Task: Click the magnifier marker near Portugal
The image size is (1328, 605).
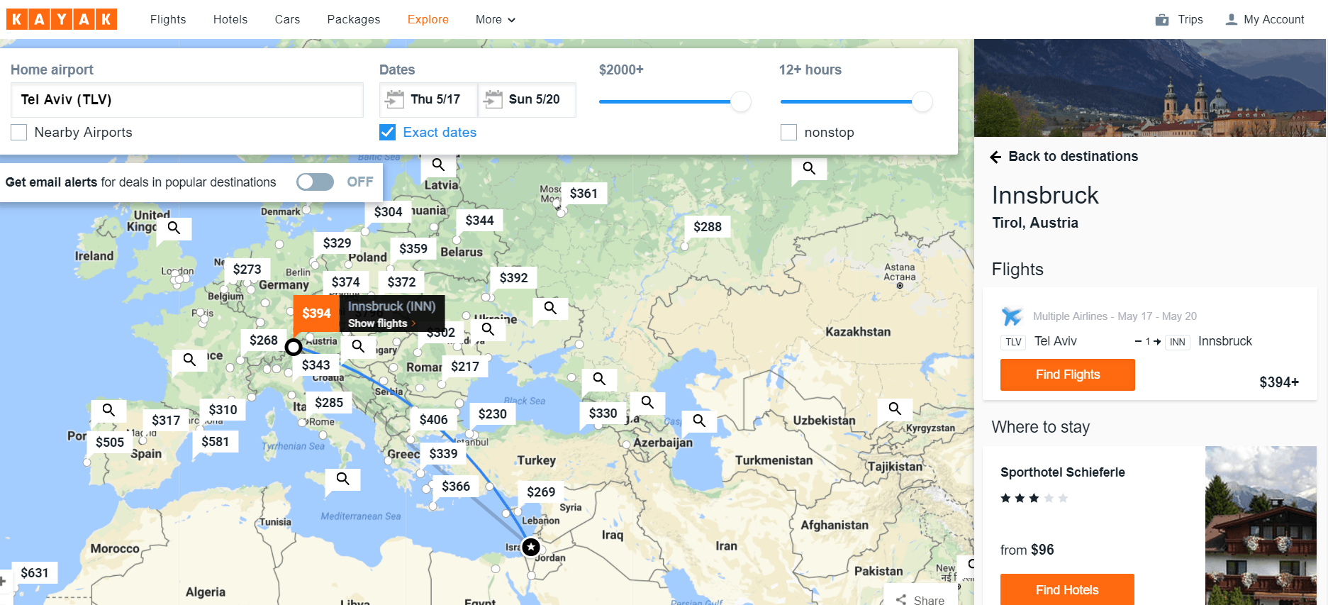Action: point(108,410)
